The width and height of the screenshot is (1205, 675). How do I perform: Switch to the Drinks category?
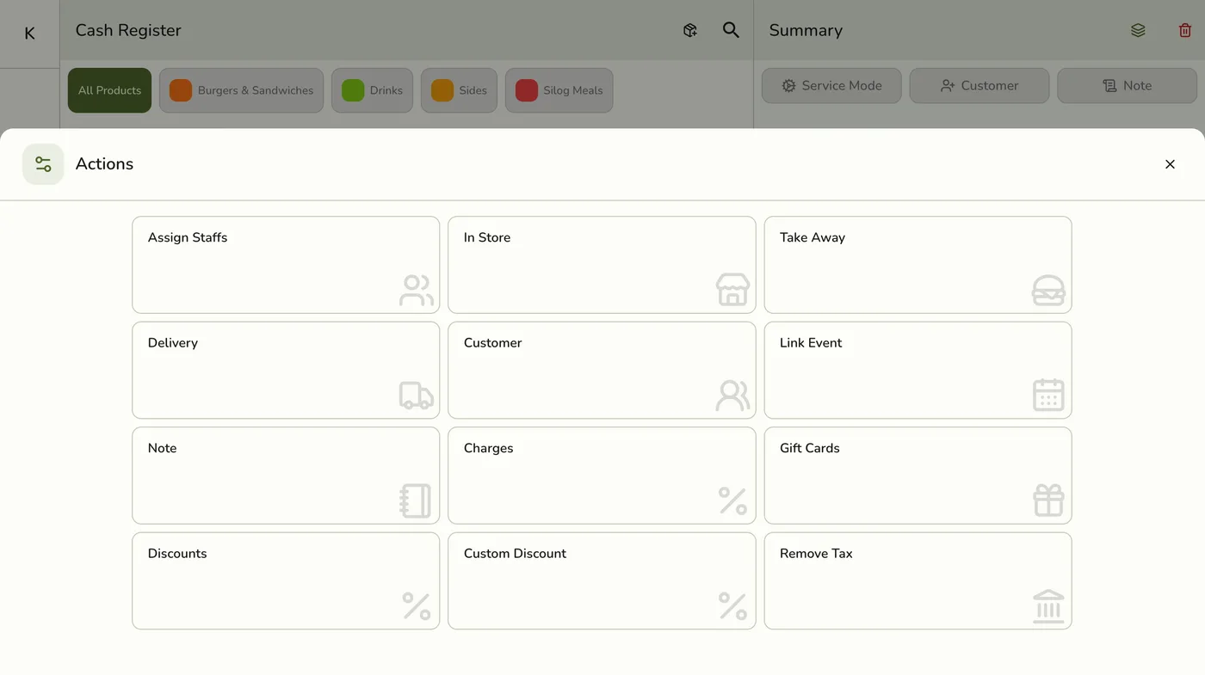click(x=372, y=90)
